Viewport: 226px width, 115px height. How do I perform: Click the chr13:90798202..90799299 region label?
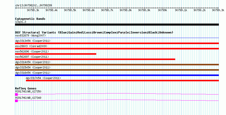[34, 5]
